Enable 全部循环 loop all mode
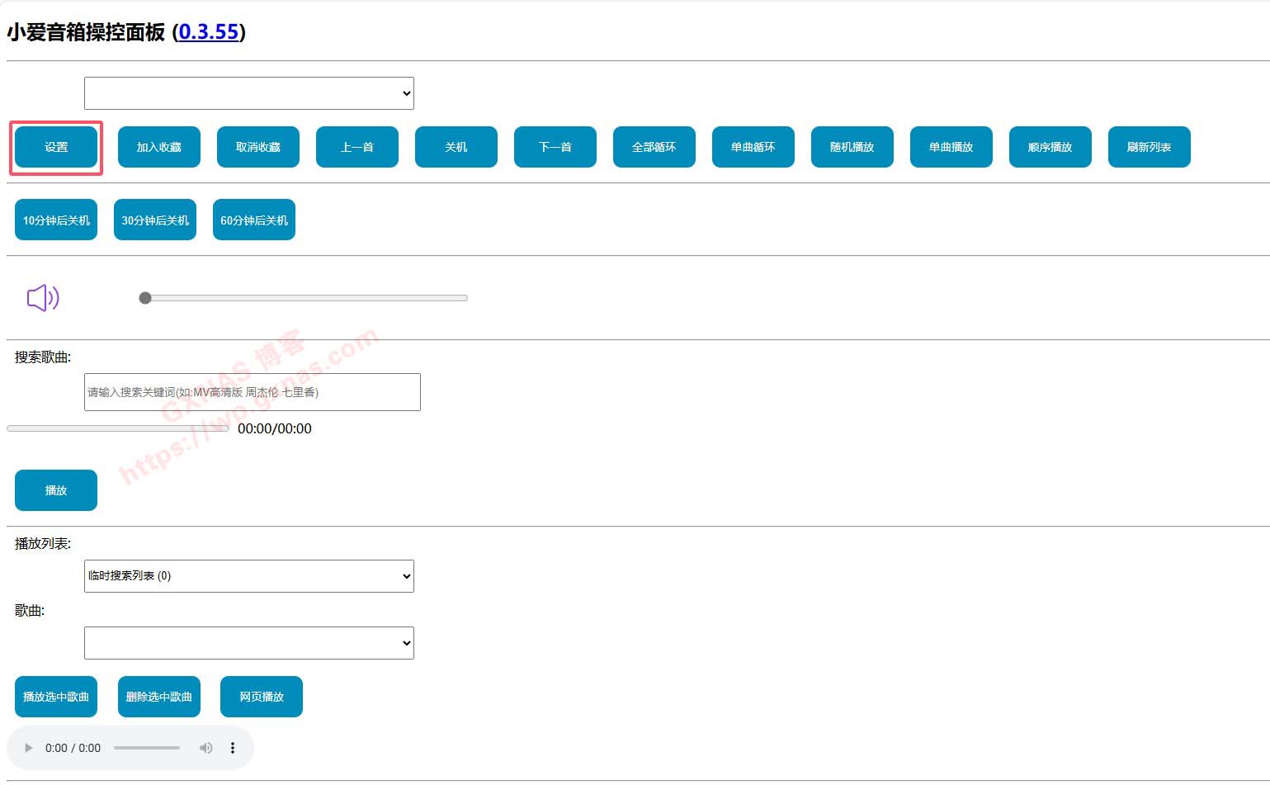This screenshot has height=785, width=1270. click(654, 147)
